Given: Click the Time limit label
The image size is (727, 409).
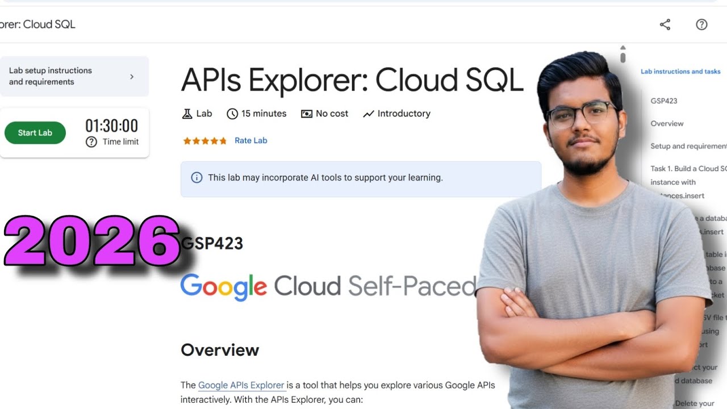Looking at the screenshot, I should tap(120, 142).
